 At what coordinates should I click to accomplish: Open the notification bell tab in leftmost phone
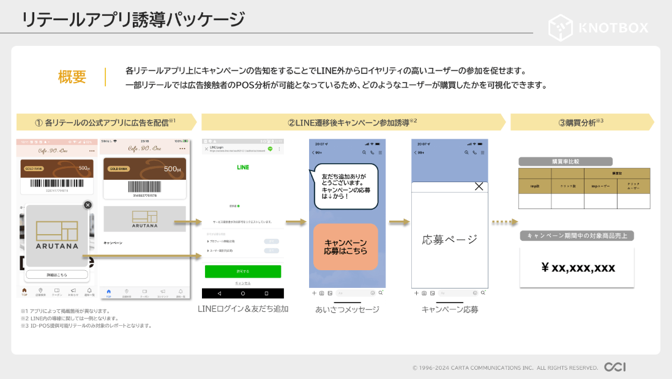pos(89,292)
